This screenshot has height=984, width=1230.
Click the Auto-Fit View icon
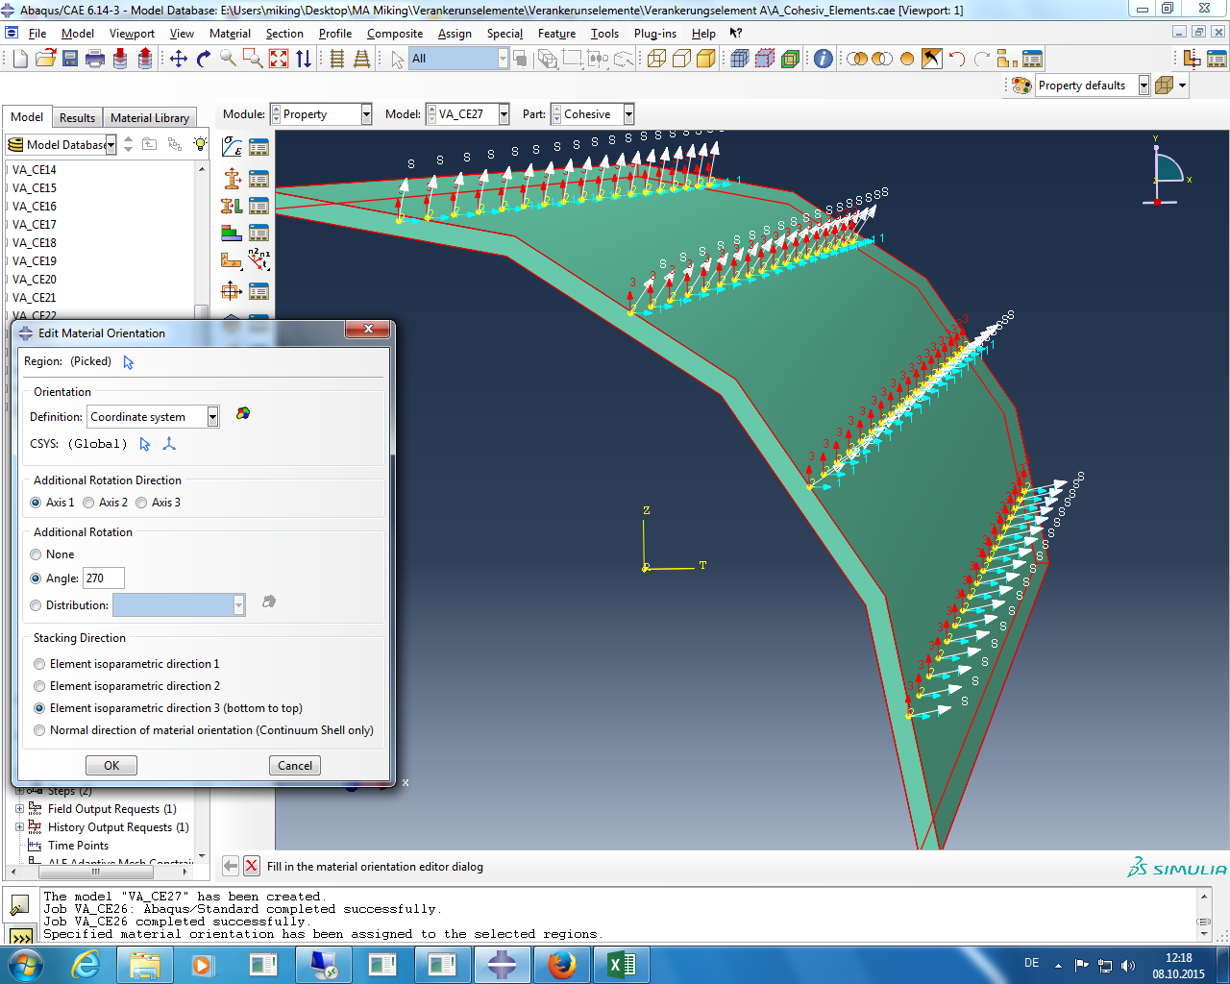(x=279, y=59)
